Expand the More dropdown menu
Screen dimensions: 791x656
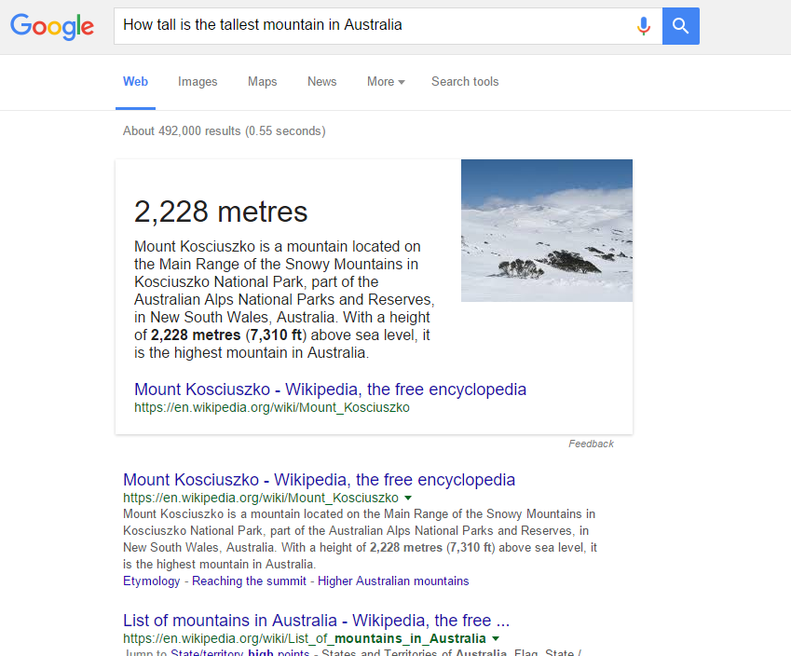pyautogui.click(x=386, y=82)
